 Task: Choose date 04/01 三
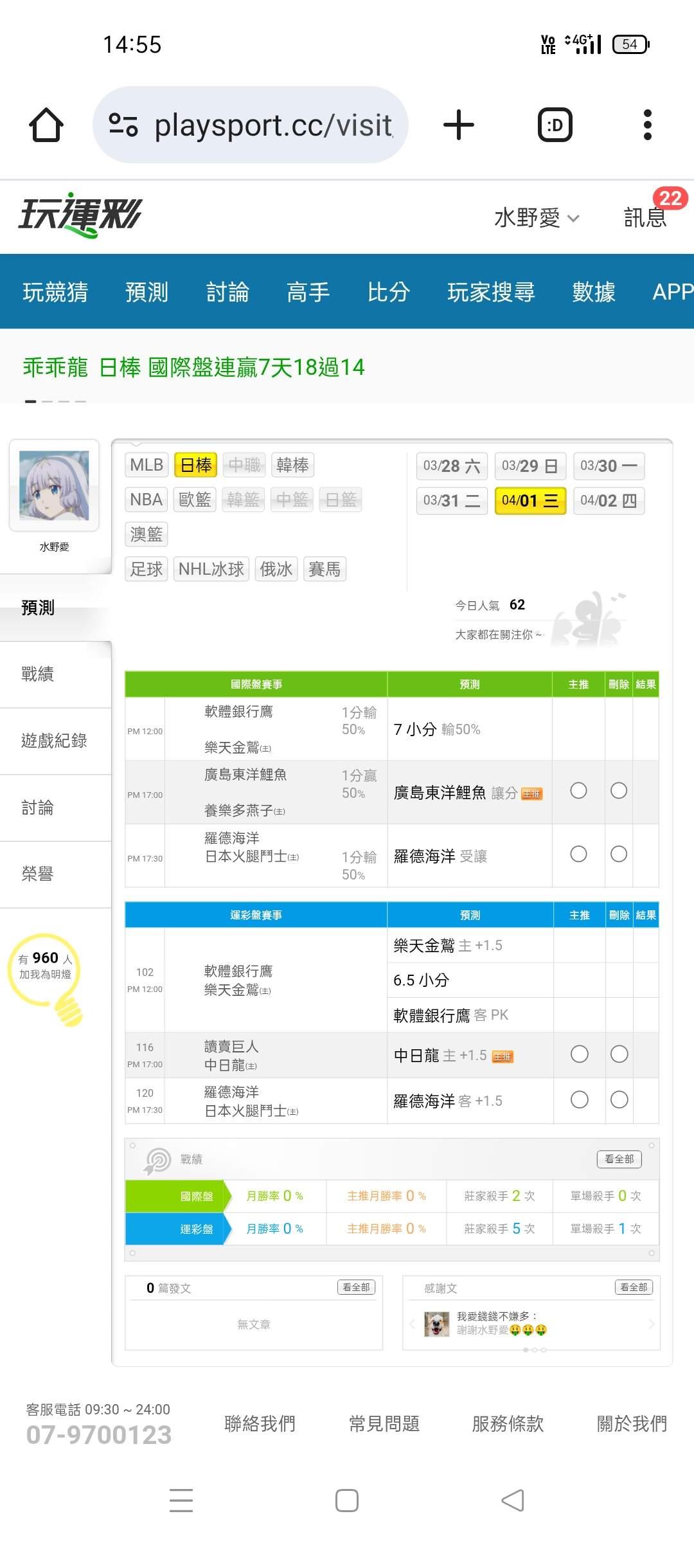(x=530, y=501)
